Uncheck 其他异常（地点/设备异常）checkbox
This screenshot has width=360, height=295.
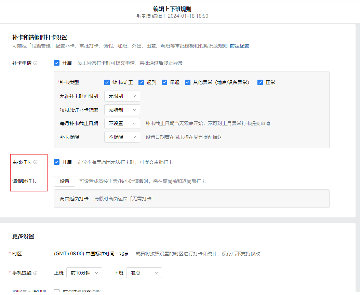188,82
